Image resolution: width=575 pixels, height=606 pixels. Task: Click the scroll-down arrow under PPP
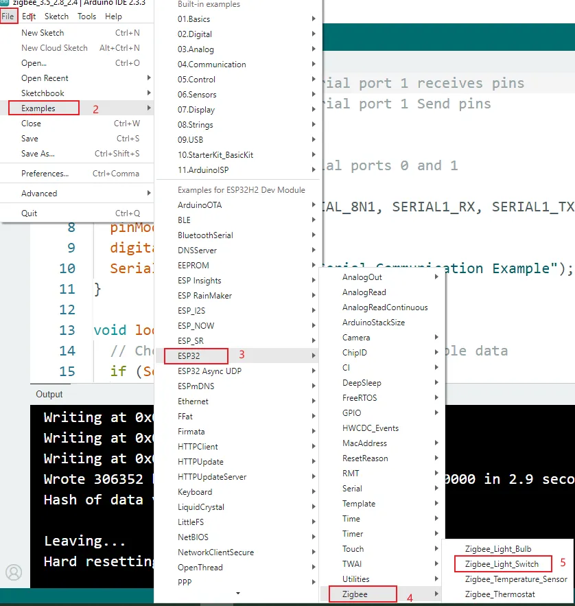point(238,593)
